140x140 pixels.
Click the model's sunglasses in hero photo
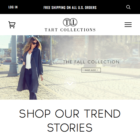35,44
